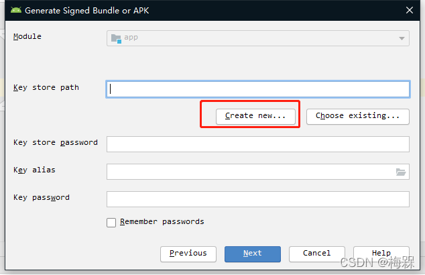The image size is (425, 275).
Task: Click the Key store path label
Action: click(x=46, y=88)
